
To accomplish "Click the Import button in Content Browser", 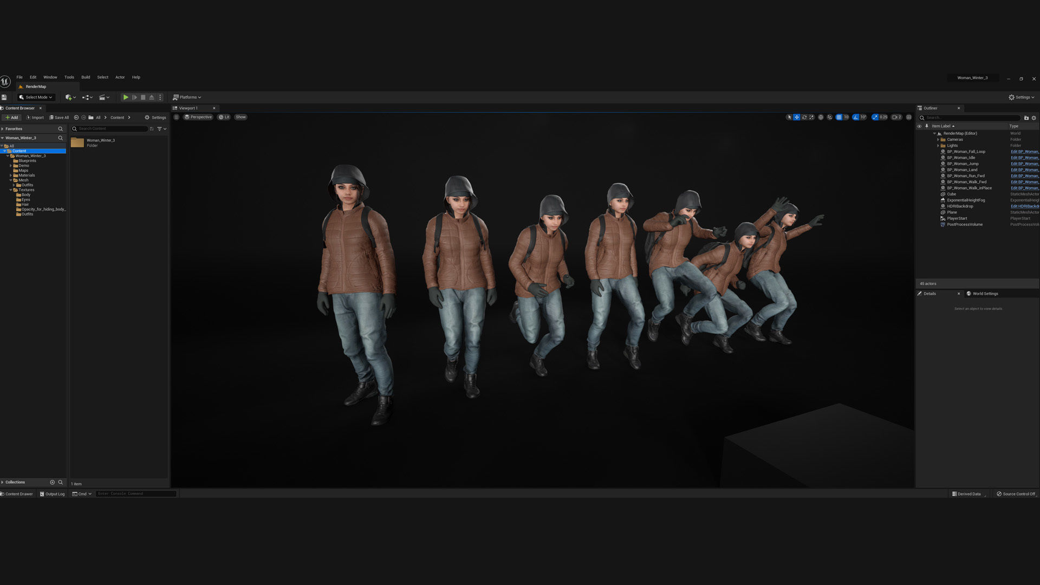I will coord(35,118).
